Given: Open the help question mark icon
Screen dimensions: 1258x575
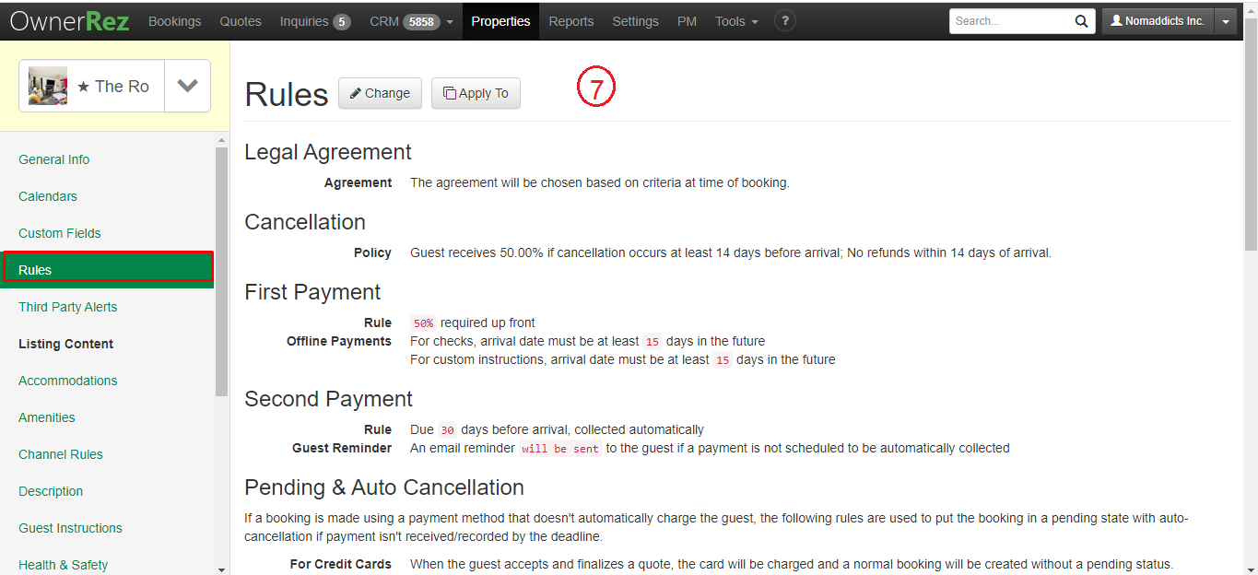Looking at the screenshot, I should coord(784,20).
